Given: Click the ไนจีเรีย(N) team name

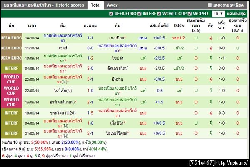Looking at the screenshot, I should [x=63, y=91].
